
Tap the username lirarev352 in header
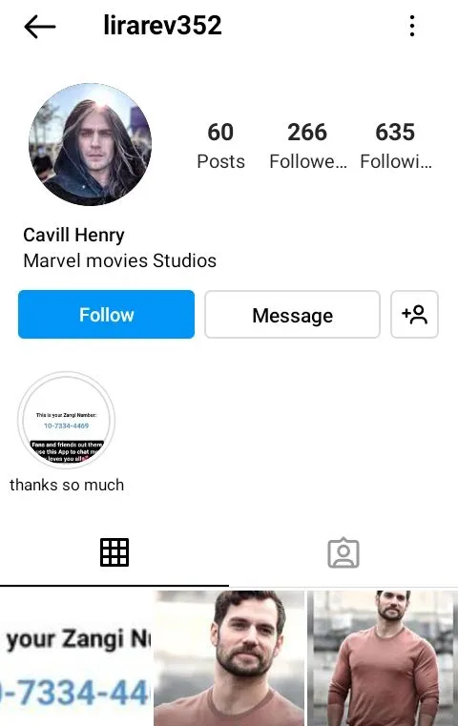pos(162,26)
